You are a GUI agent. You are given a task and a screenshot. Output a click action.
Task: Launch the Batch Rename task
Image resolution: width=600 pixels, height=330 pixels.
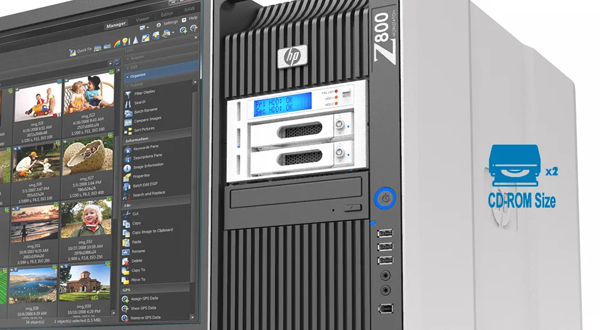(x=141, y=112)
